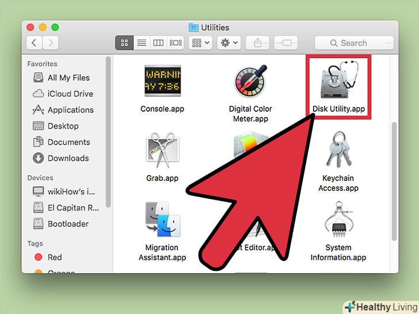Click the Keychain Access.app label
The width and height of the screenshot is (419, 314).
pyautogui.click(x=338, y=183)
